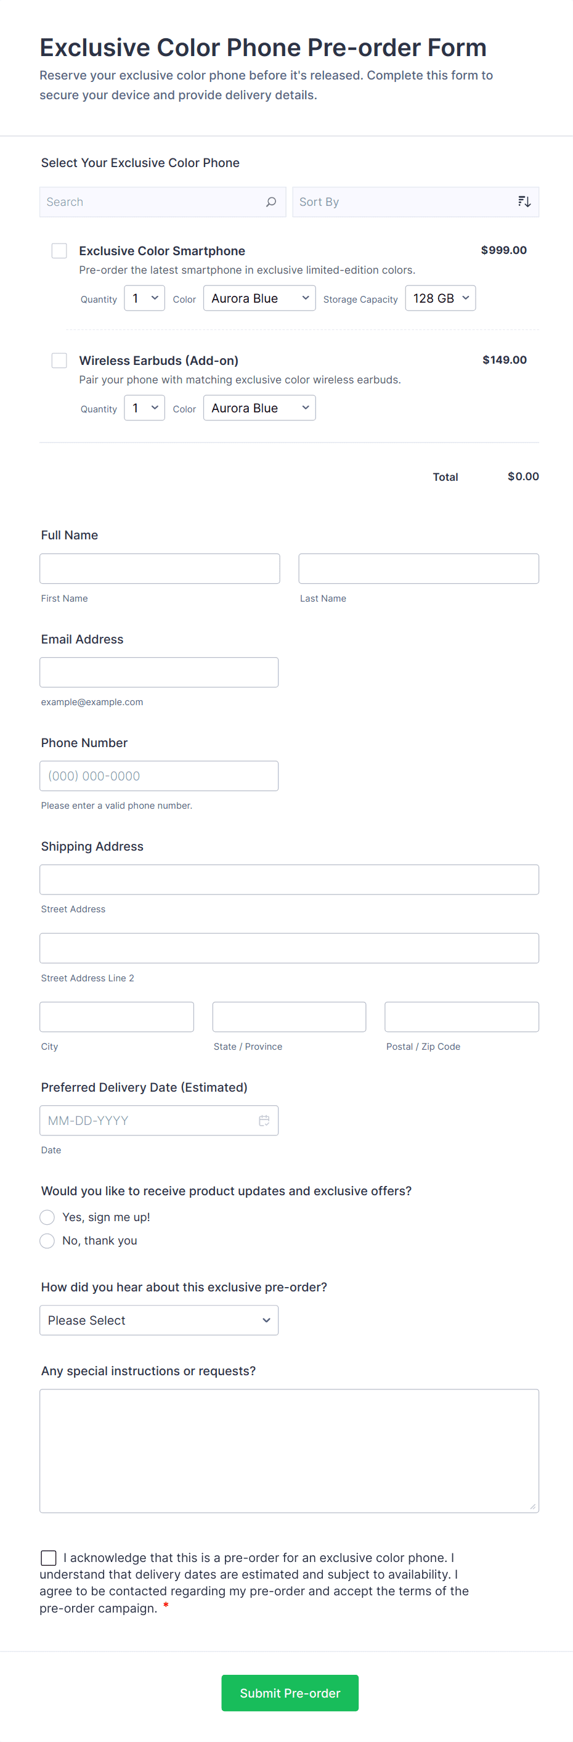Focus the First Name input

click(160, 569)
